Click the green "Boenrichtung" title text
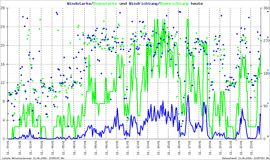 click(x=174, y=4)
